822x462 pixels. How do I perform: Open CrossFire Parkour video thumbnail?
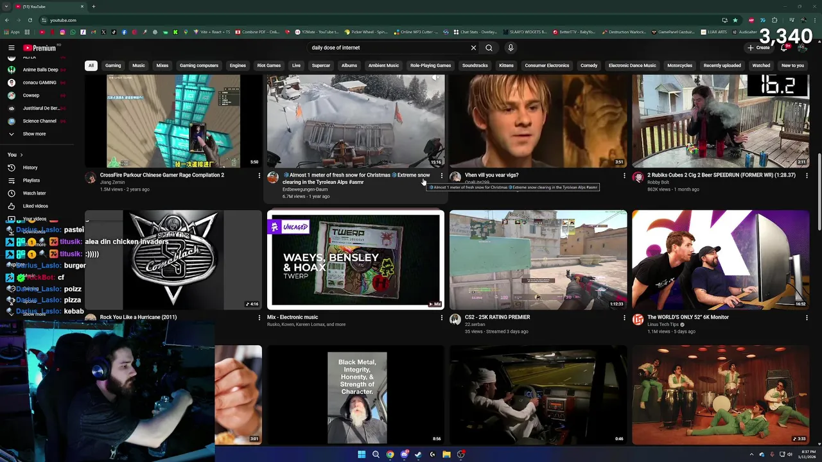173,121
